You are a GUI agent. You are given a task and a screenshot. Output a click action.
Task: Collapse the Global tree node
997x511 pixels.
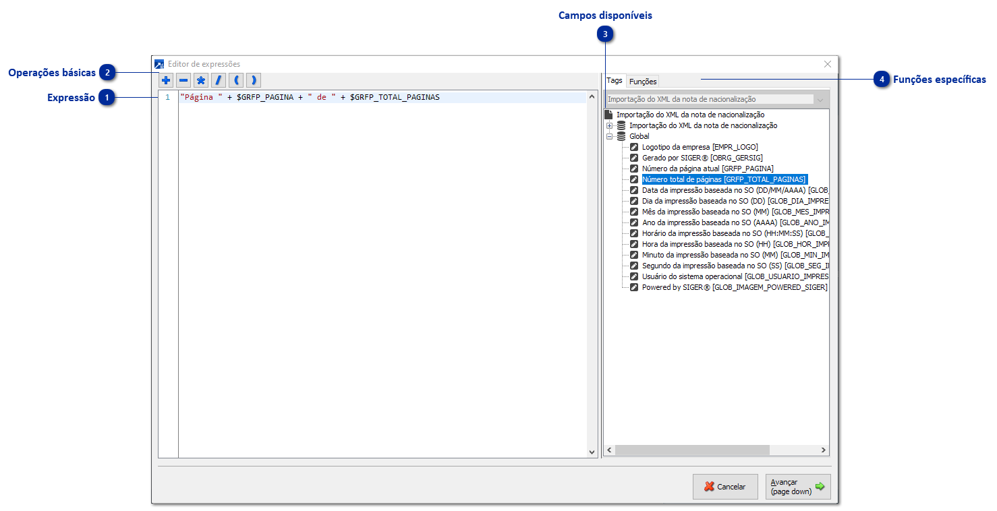[x=609, y=136]
